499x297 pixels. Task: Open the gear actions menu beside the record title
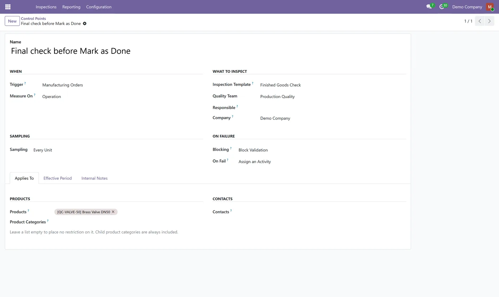tap(84, 24)
